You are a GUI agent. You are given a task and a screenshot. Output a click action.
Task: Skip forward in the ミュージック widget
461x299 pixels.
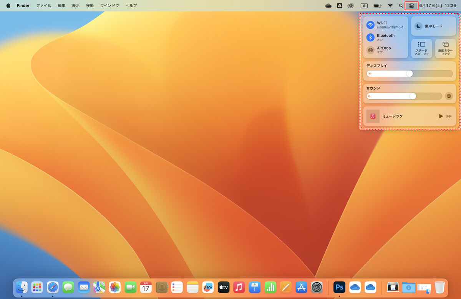449,116
